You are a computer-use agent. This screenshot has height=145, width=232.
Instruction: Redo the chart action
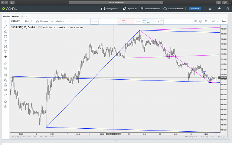pos(71,21)
